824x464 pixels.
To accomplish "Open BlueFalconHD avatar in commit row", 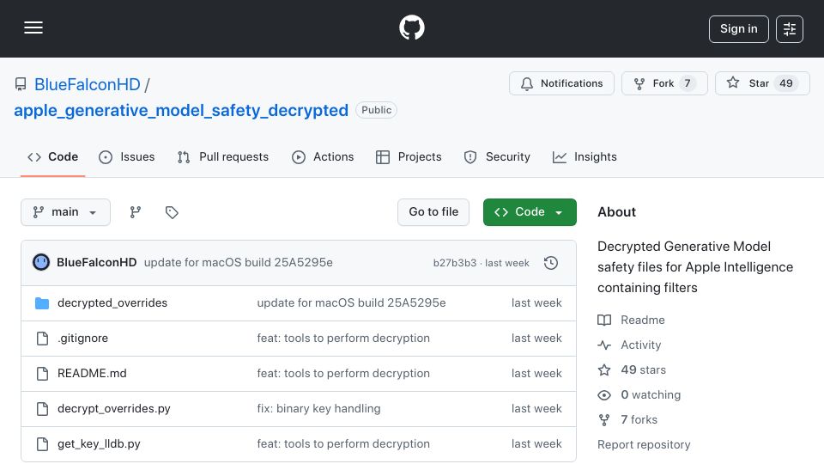I will 41,262.
